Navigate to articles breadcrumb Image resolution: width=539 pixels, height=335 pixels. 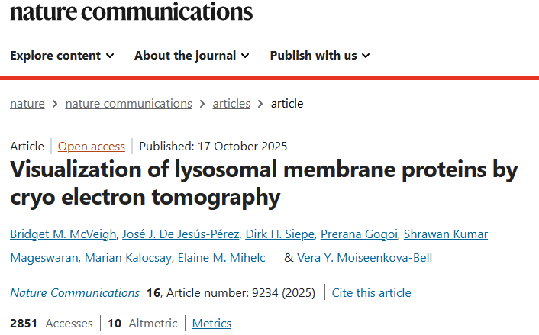(x=231, y=104)
